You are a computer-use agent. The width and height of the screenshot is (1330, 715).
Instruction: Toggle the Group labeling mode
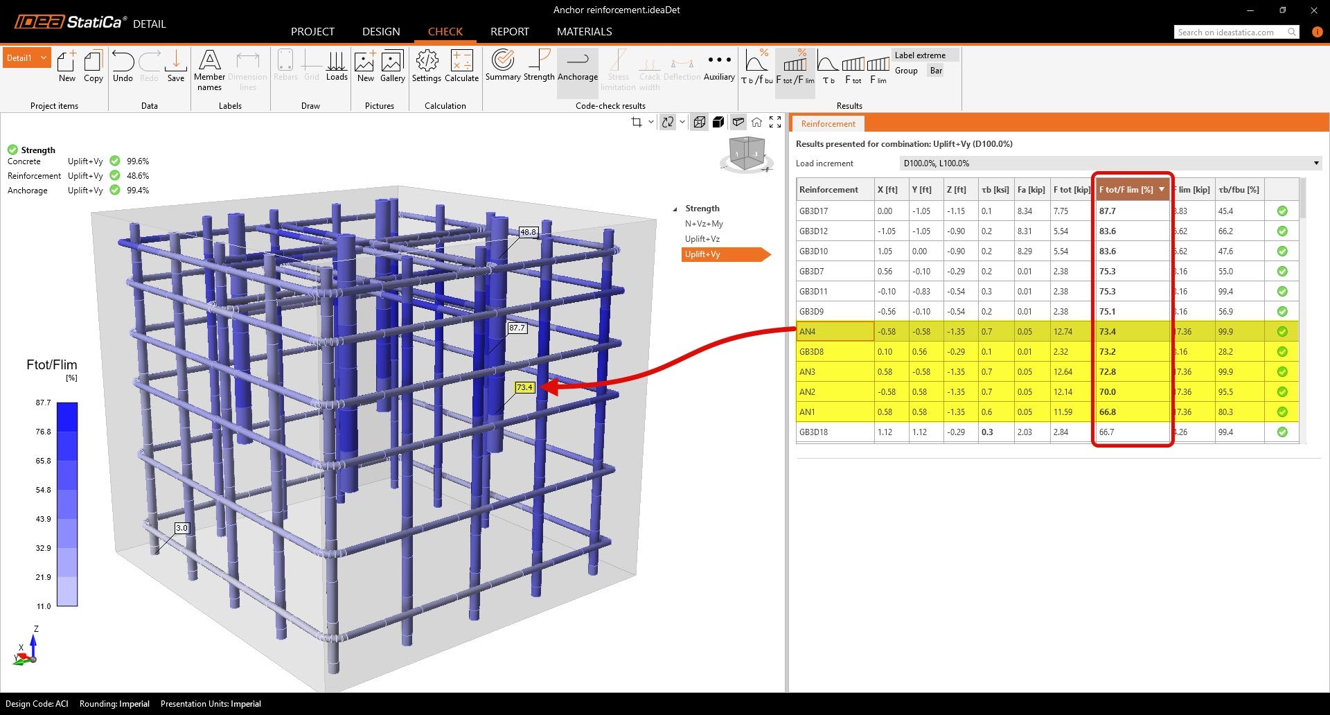(x=906, y=71)
